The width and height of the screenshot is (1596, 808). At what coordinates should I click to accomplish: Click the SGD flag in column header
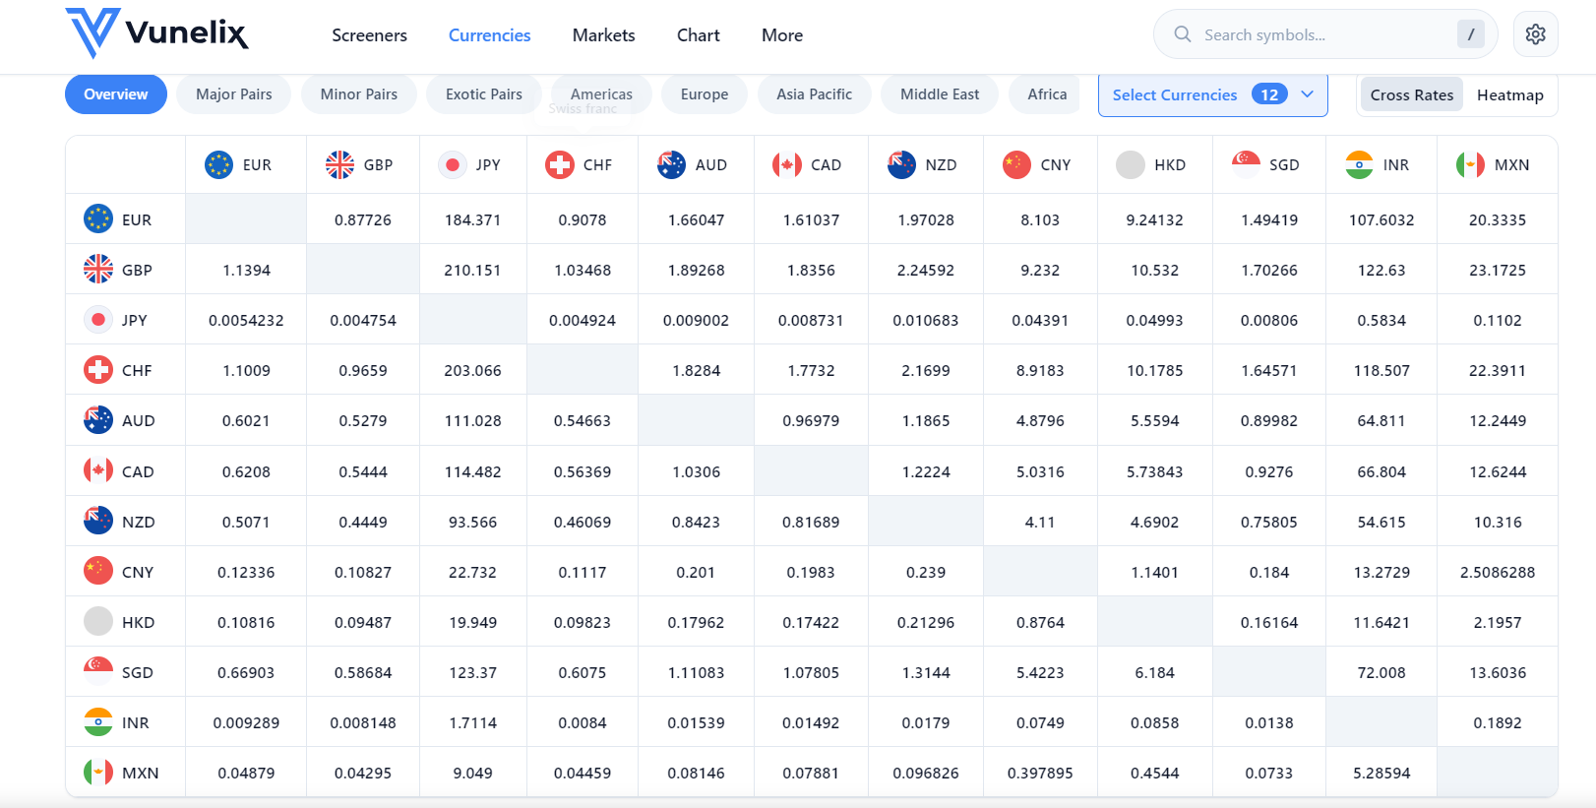[1246, 164]
